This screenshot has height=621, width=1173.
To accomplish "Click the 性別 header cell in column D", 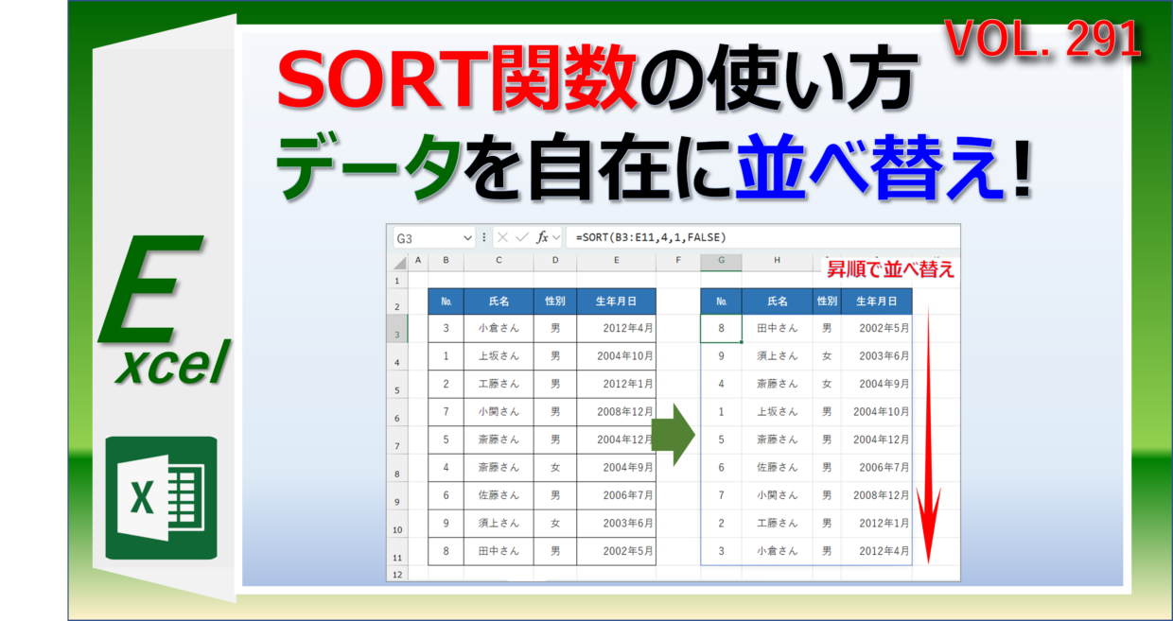I will (x=555, y=302).
